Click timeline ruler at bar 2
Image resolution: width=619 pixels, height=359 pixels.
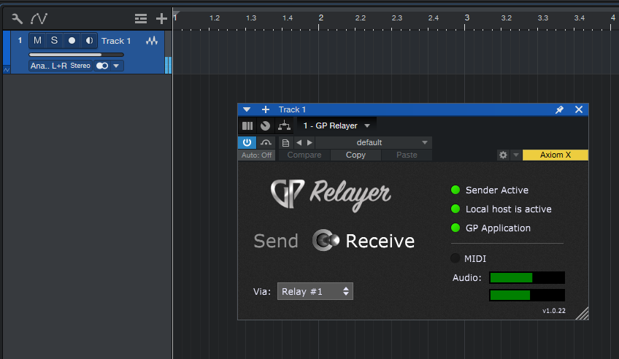click(320, 18)
